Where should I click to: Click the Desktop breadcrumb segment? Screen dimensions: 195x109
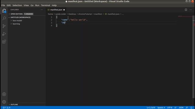point(72,14)
